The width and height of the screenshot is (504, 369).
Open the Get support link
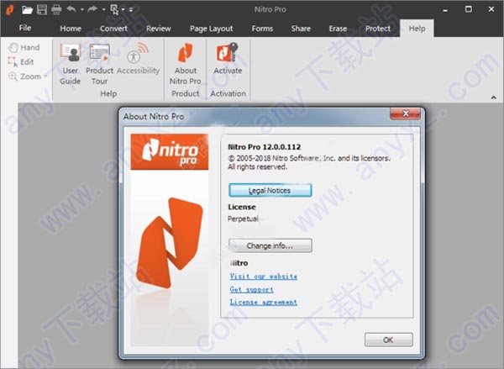point(252,289)
